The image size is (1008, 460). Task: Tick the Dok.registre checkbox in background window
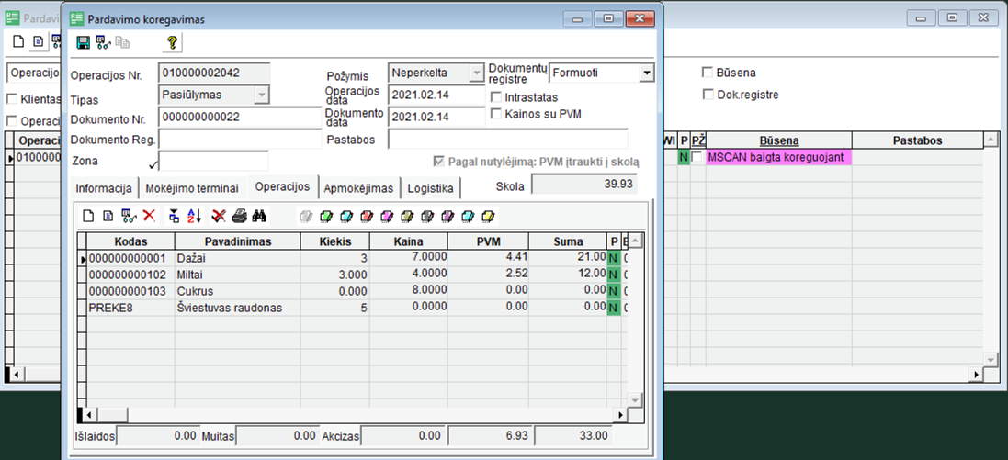click(x=708, y=95)
